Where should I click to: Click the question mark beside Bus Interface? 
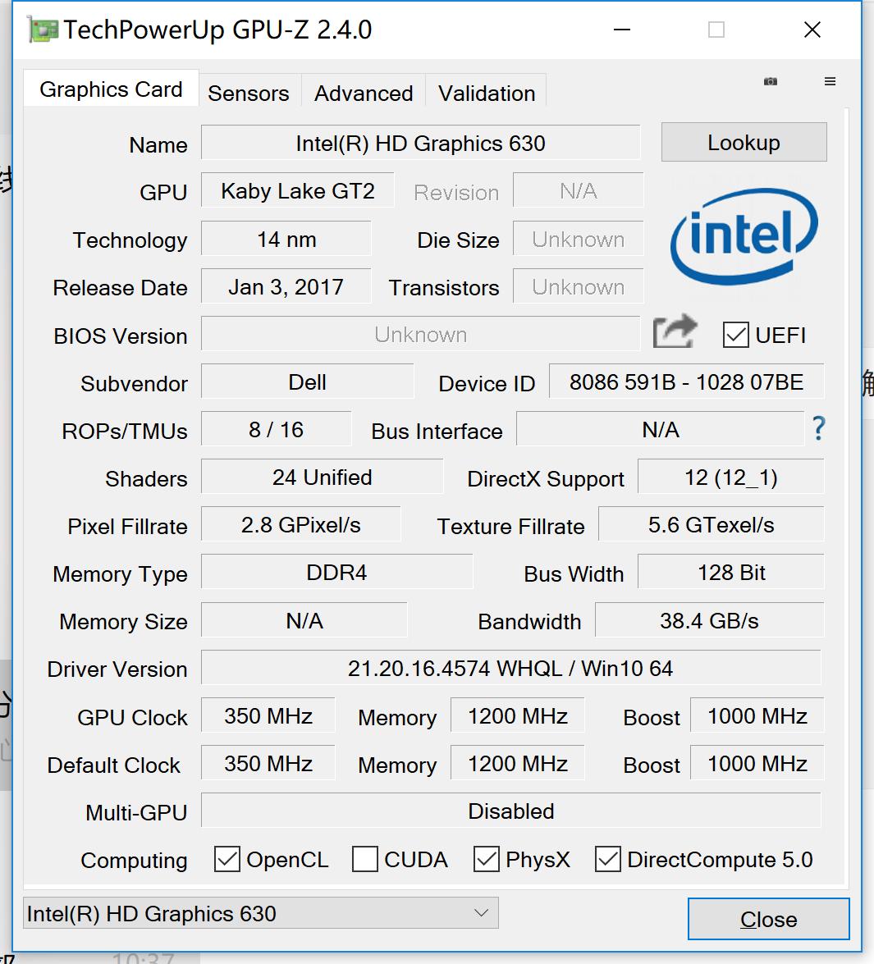818,429
